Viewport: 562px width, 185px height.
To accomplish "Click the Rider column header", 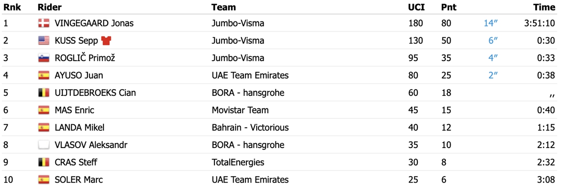I will [49, 7].
